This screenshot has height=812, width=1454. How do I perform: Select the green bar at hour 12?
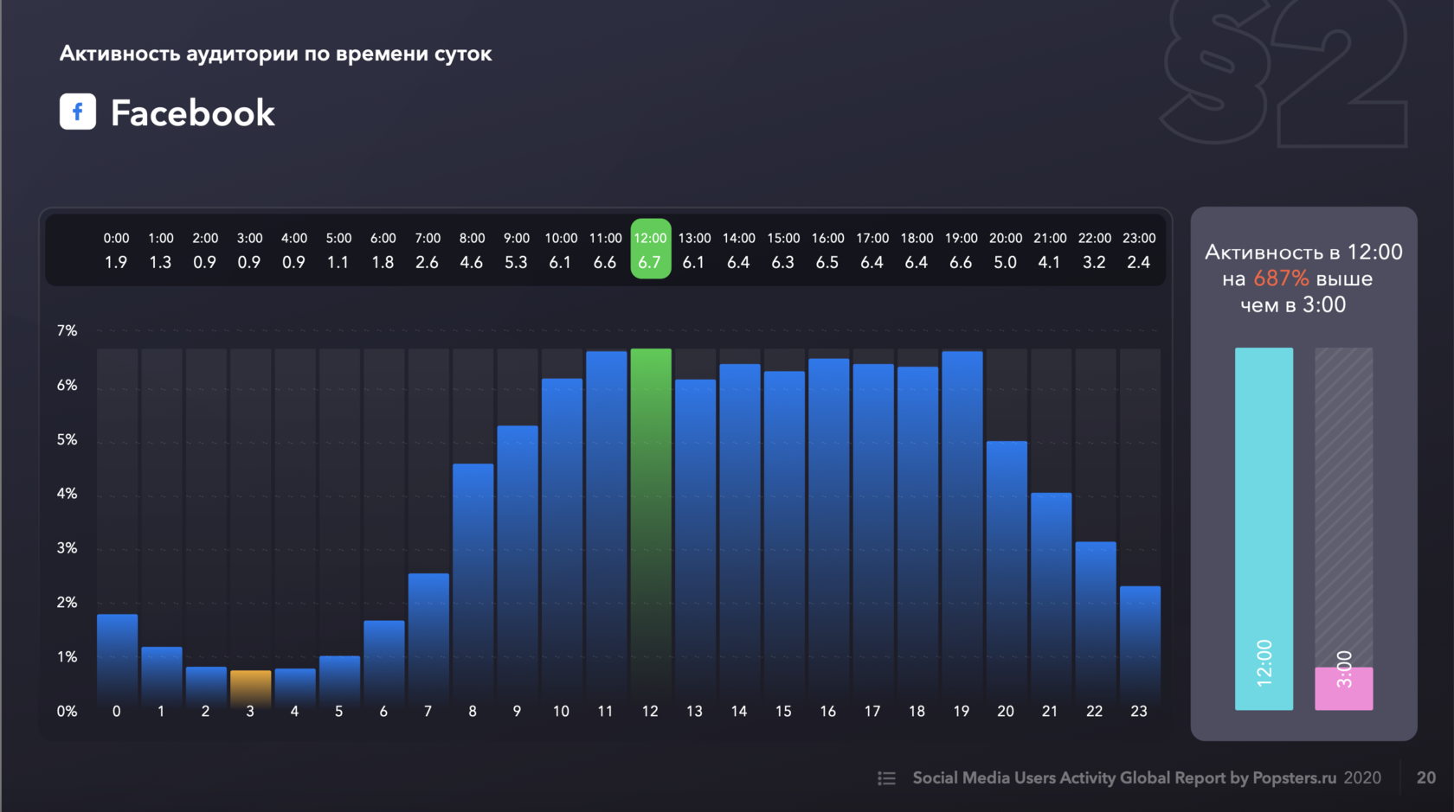point(650,529)
